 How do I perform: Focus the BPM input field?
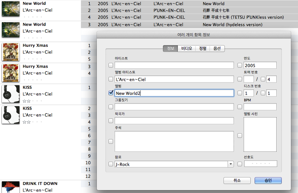click(x=260, y=107)
